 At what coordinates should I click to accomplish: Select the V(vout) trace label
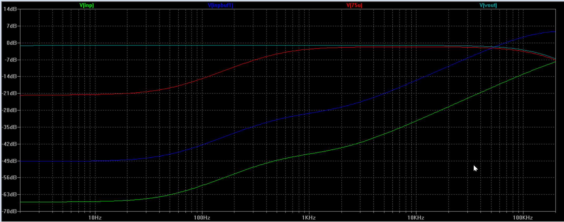coord(488,5)
